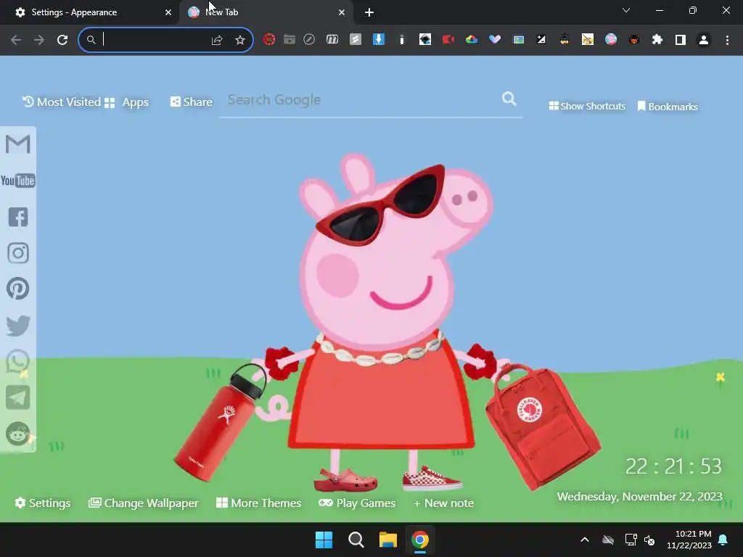
Task: Click the landscape picture extension icon
Action: click(519, 40)
